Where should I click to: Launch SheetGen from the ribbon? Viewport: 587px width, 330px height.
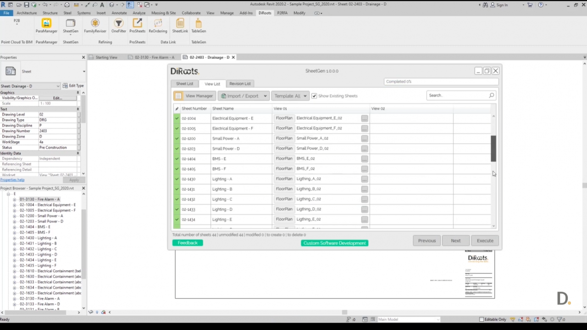click(x=71, y=25)
